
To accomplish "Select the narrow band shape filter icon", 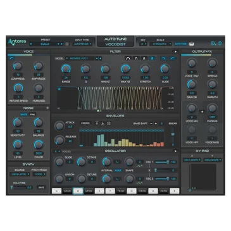I will tap(144, 58).
